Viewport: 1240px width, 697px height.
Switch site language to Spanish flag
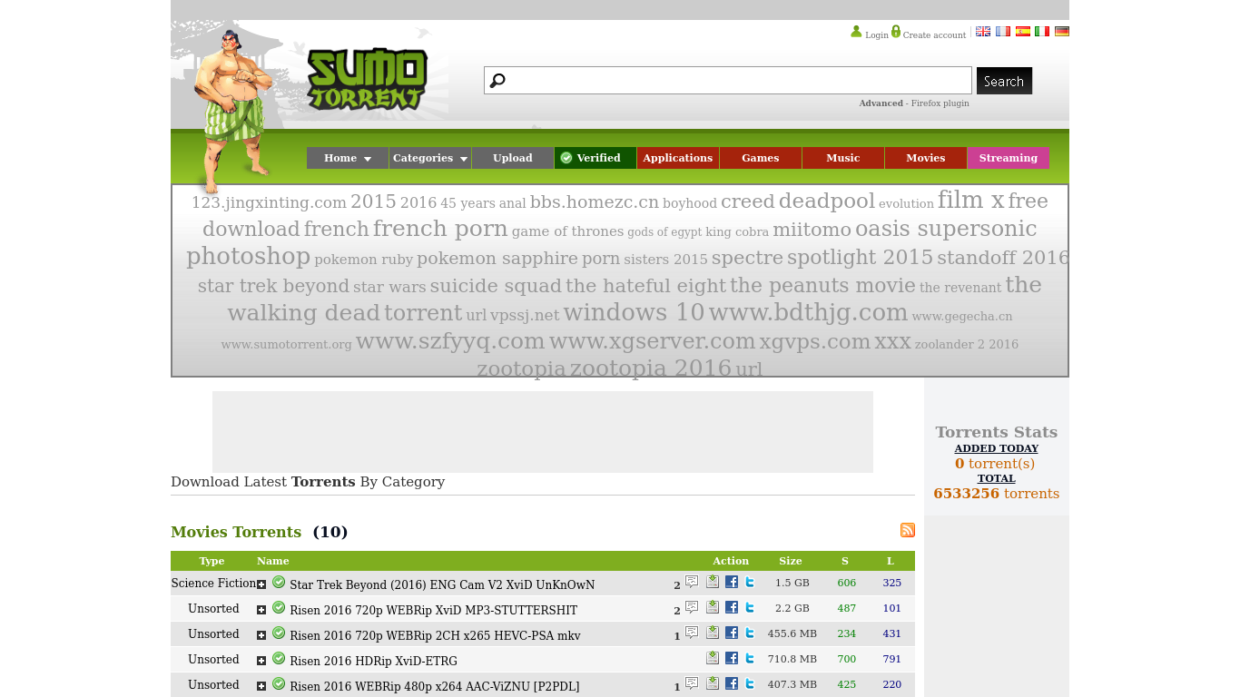click(x=1023, y=31)
